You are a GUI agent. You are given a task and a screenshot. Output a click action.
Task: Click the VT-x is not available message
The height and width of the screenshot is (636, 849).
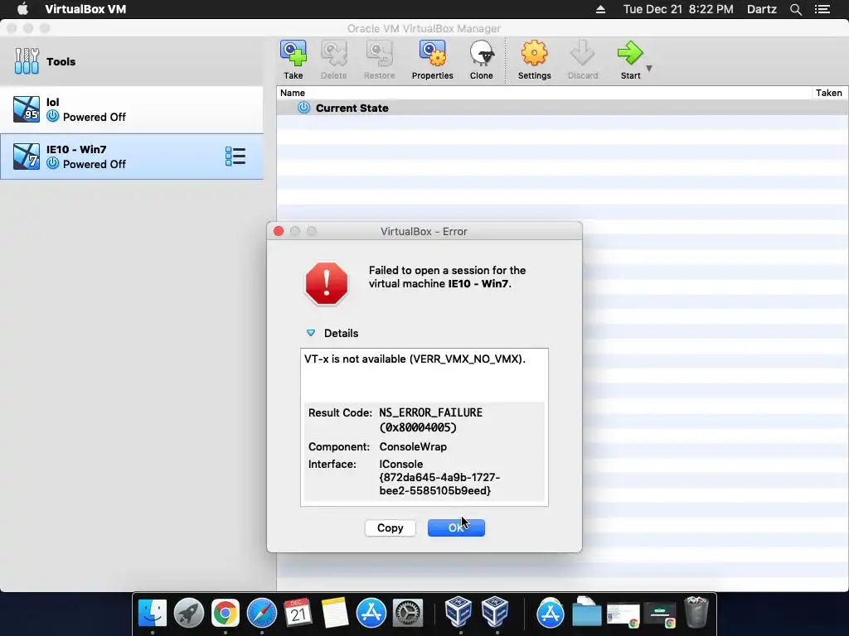click(415, 359)
